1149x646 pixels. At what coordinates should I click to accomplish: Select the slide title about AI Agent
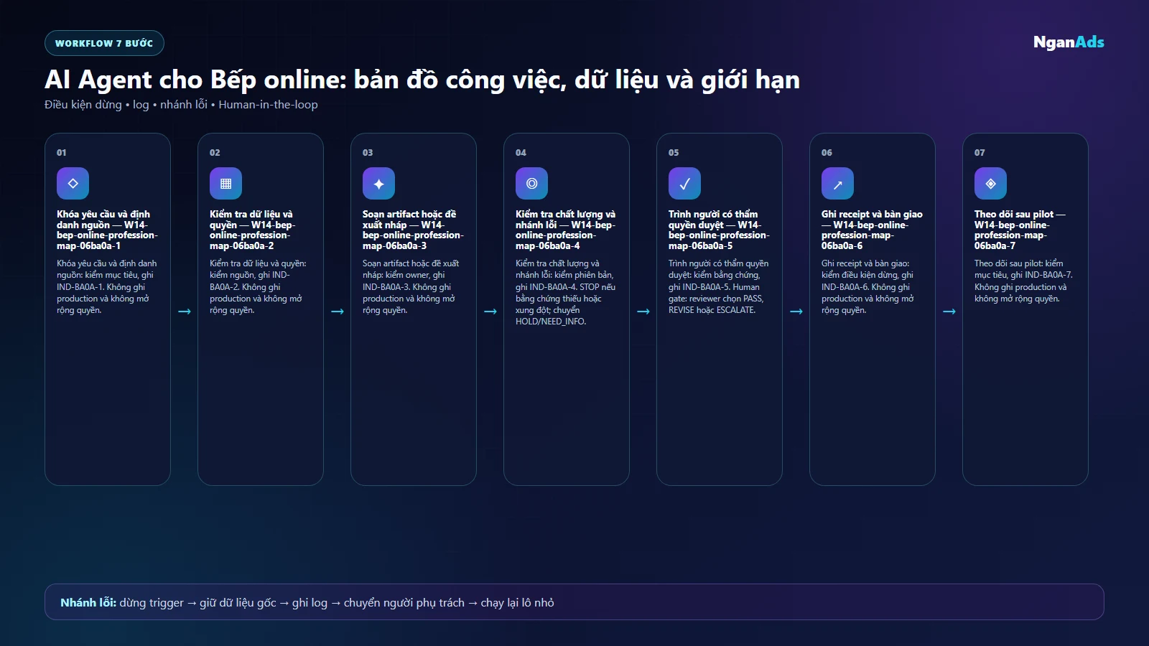[x=422, y=80]
